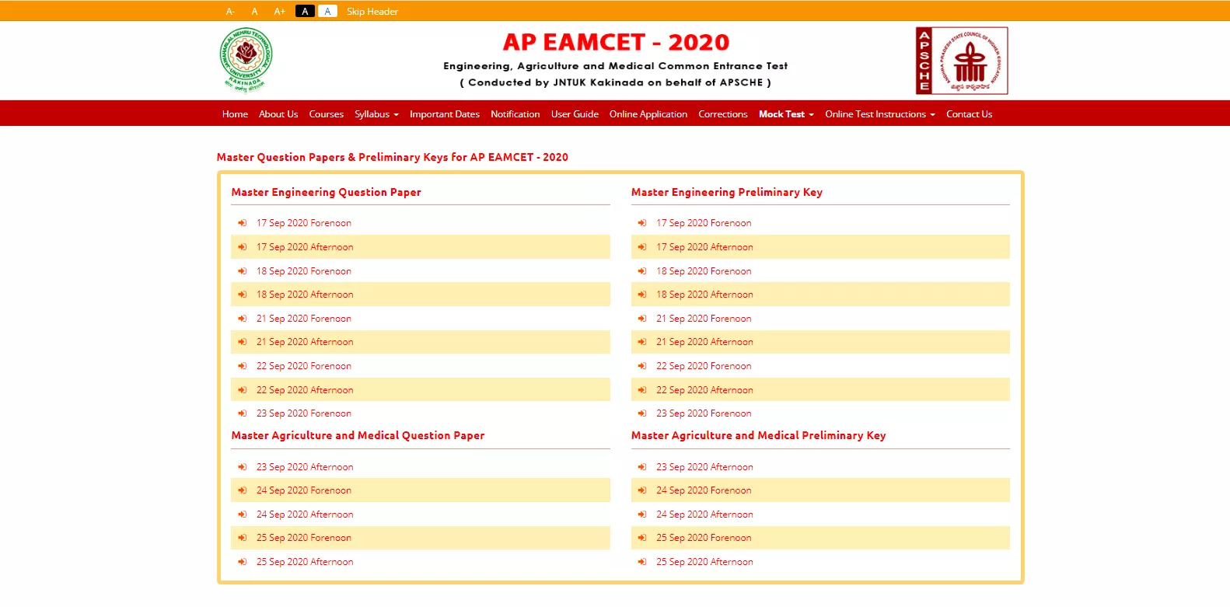Image resolution: width=1230 pixels, height=607 pixels.
Task: Decrease font size with A- button
Action: tap(230, 12)
